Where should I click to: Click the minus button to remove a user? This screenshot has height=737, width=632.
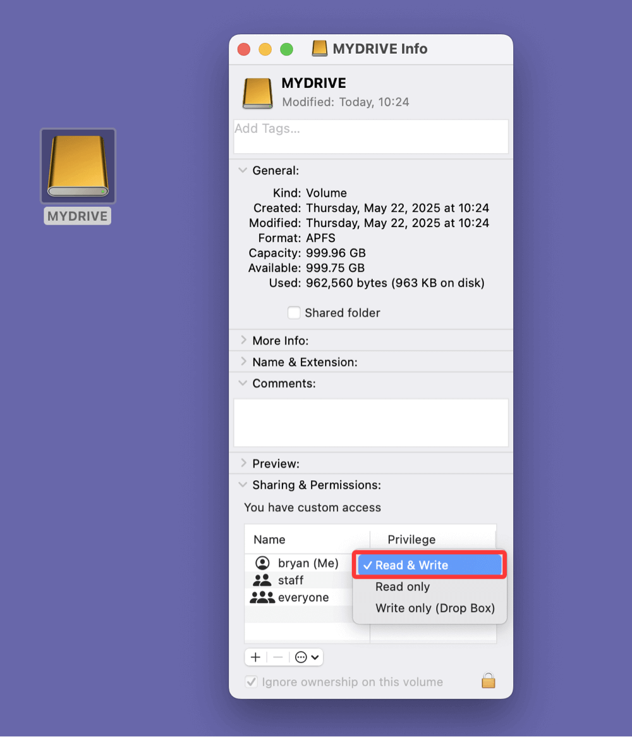277,657
